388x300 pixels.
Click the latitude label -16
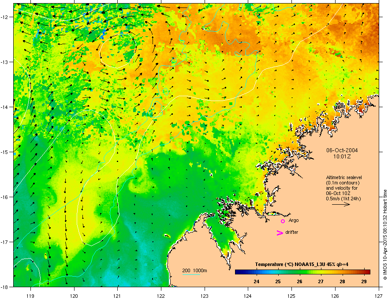tap(4, 197)
